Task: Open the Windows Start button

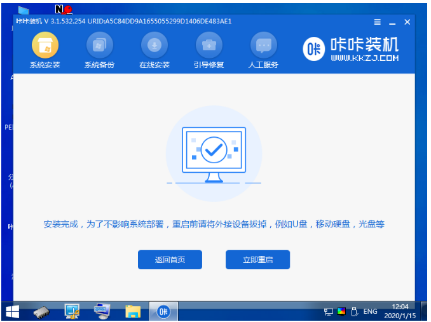Action: pyautogui.click(x=12, y=312)
